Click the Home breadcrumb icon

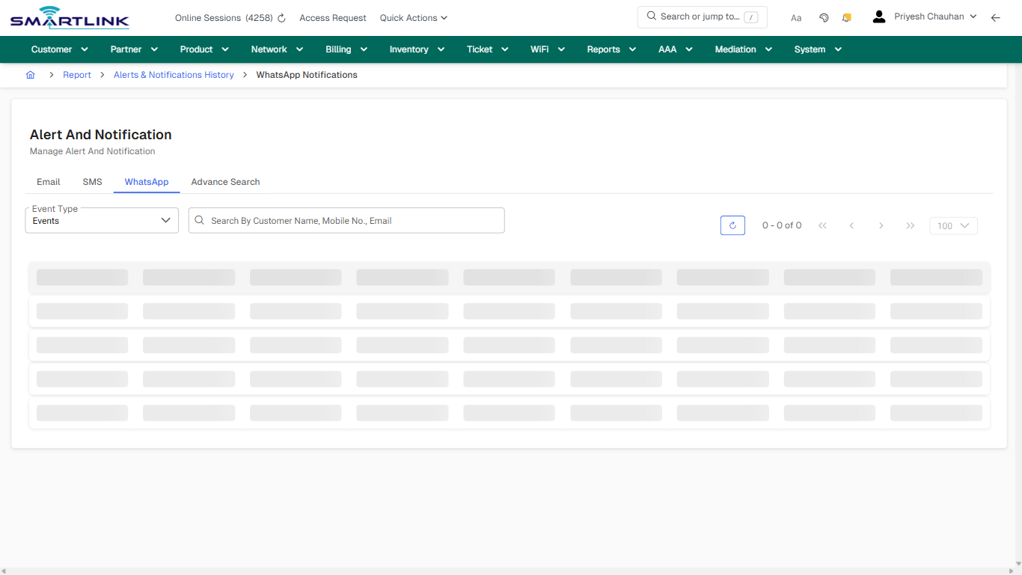pos(30,74)
